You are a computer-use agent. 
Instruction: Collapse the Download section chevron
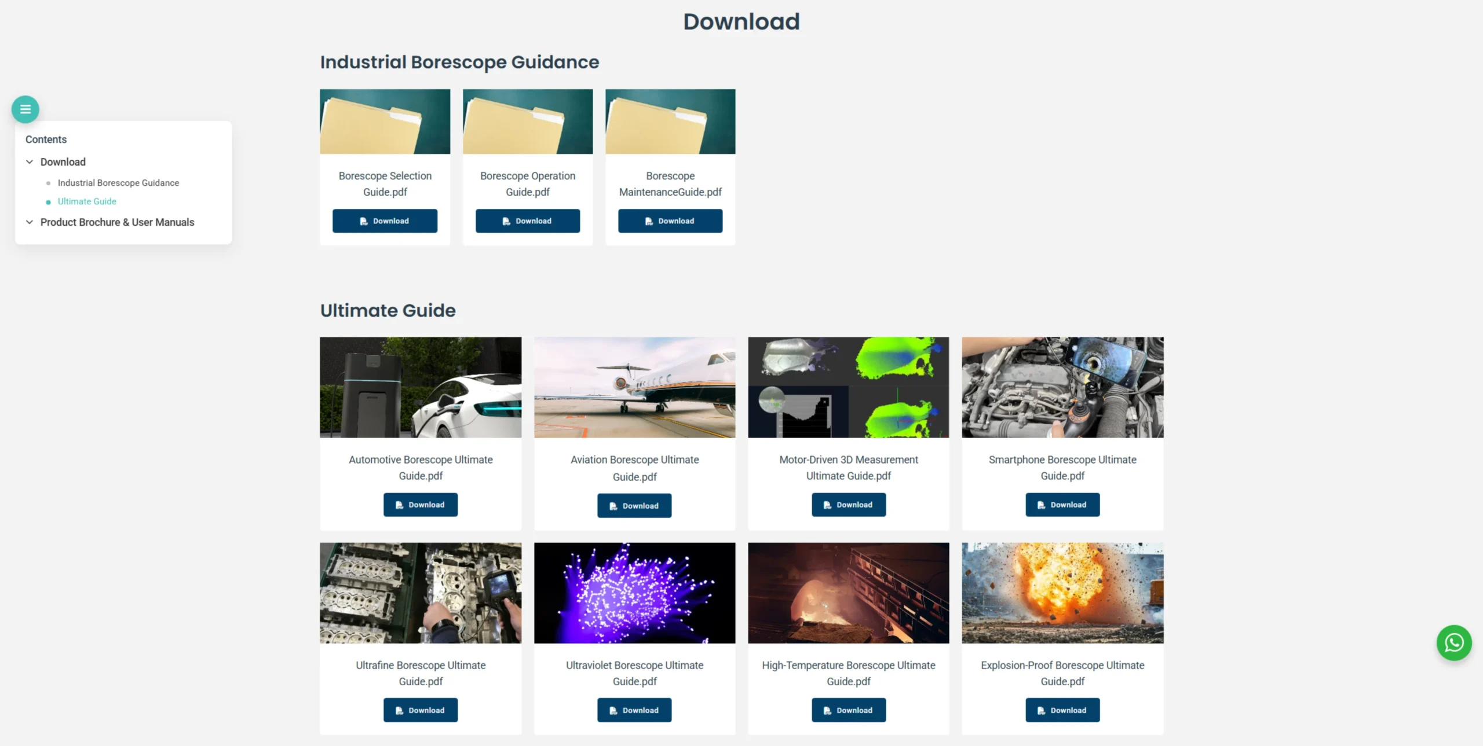pyautogui.click(x=30, y=162)
